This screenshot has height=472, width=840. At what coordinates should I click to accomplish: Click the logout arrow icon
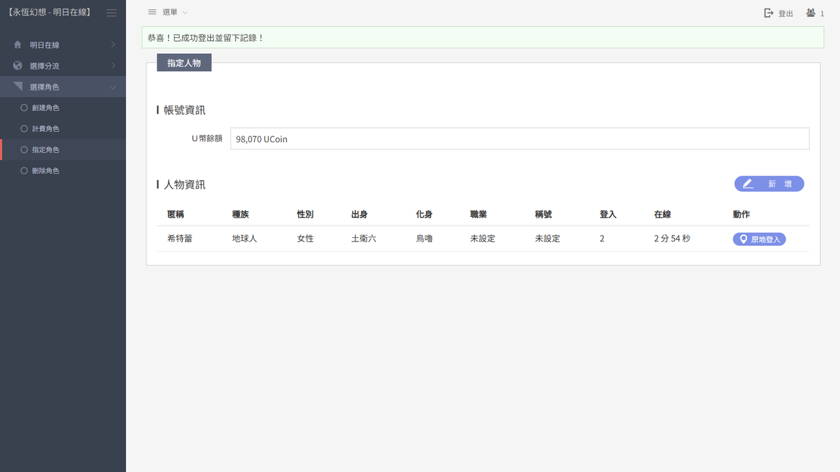click(769, 13)
